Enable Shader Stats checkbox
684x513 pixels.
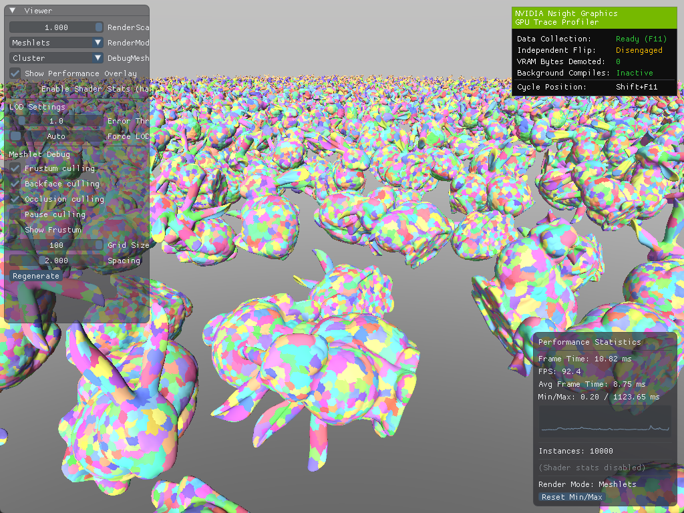click(15, 89)
